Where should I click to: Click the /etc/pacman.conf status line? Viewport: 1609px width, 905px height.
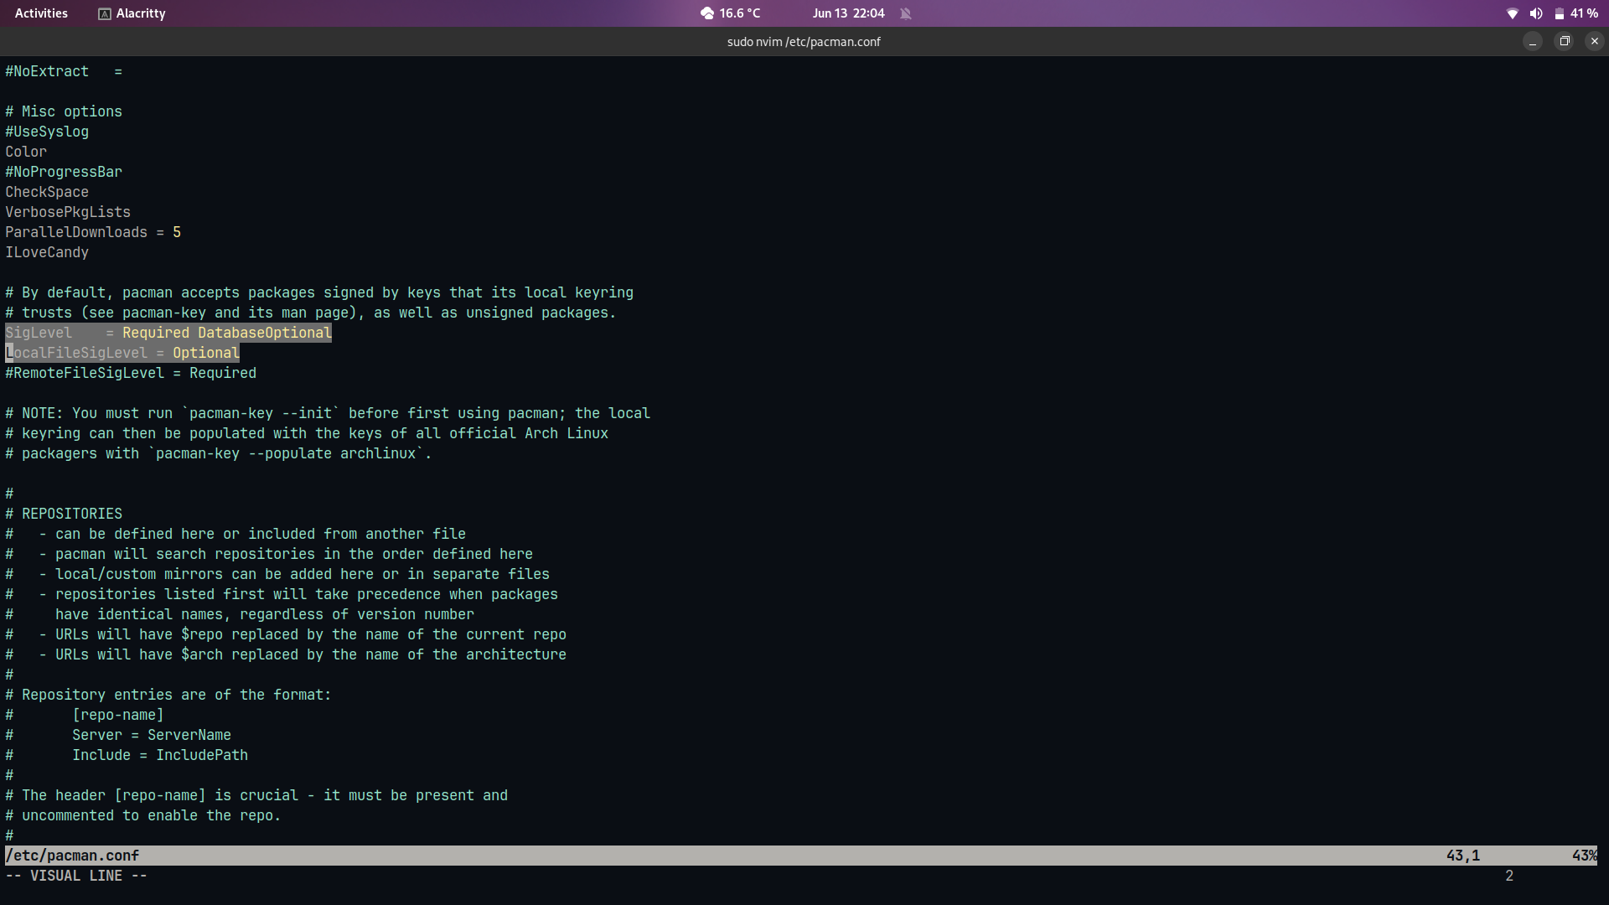(73, 856)
